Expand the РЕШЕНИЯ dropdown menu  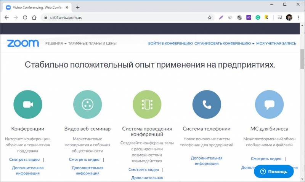[x=56, y=43]
